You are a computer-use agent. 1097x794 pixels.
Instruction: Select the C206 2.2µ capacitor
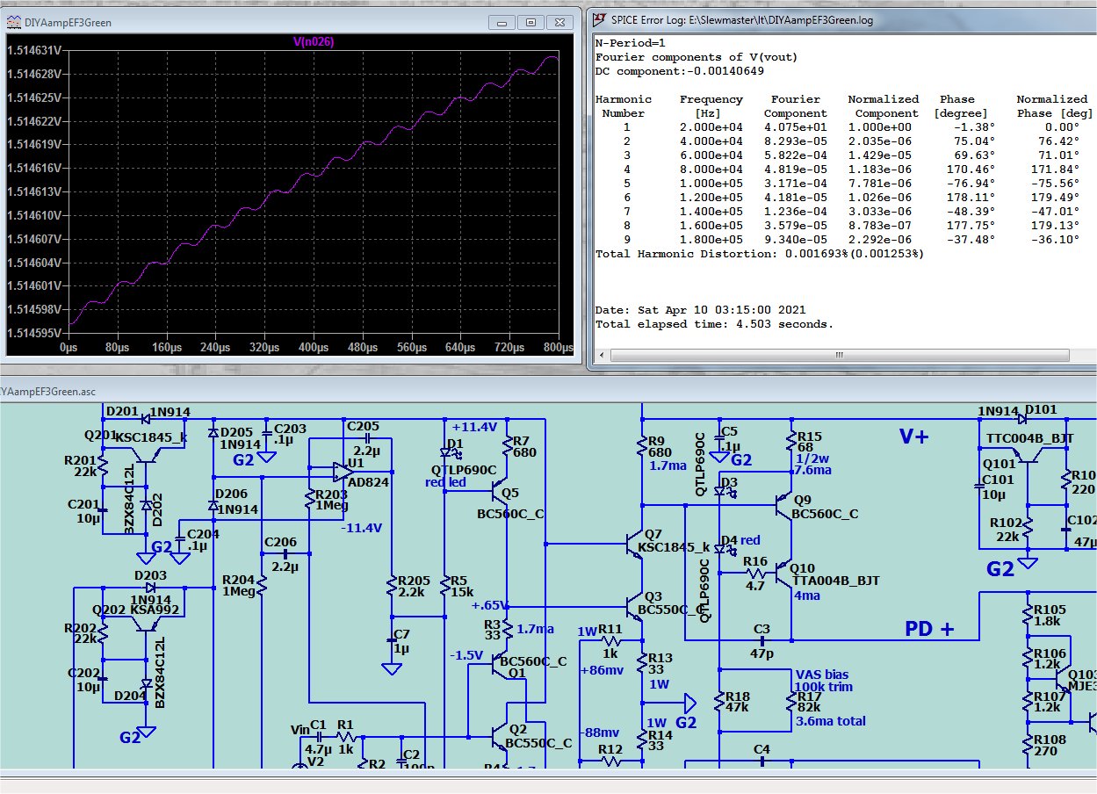point(286,553)
